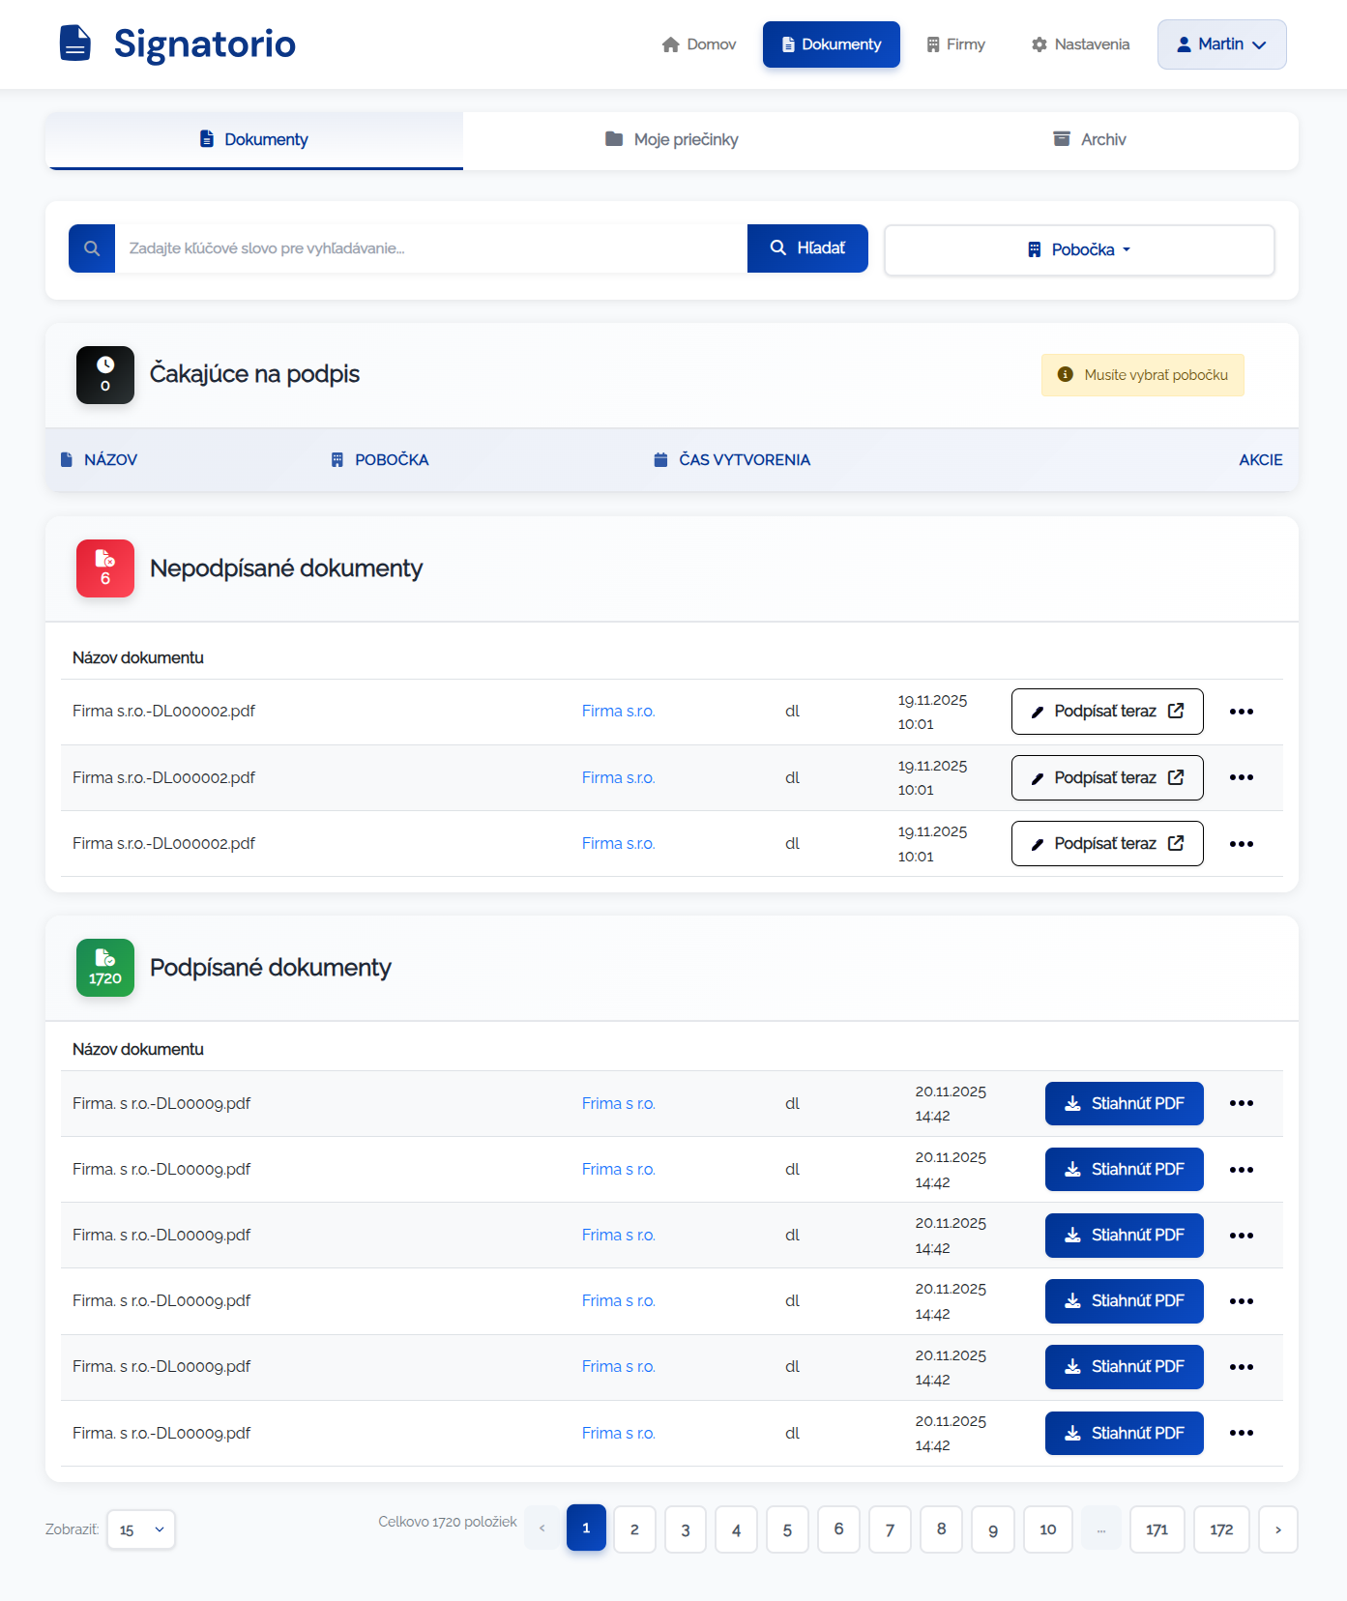The height and width of the screenshot is (1601, 1347).
Task: Open Firma s.r.o. link in third unsigned row
Action: click(x=619, y=844)
